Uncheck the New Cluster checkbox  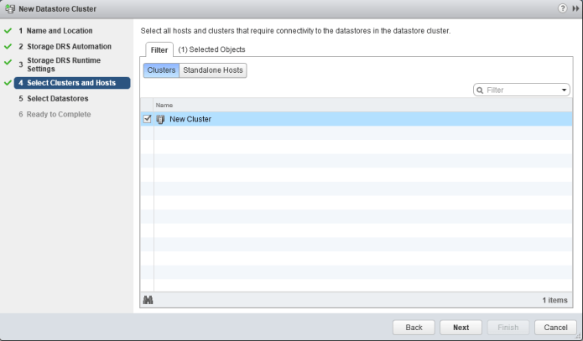(x=148, y=119)
